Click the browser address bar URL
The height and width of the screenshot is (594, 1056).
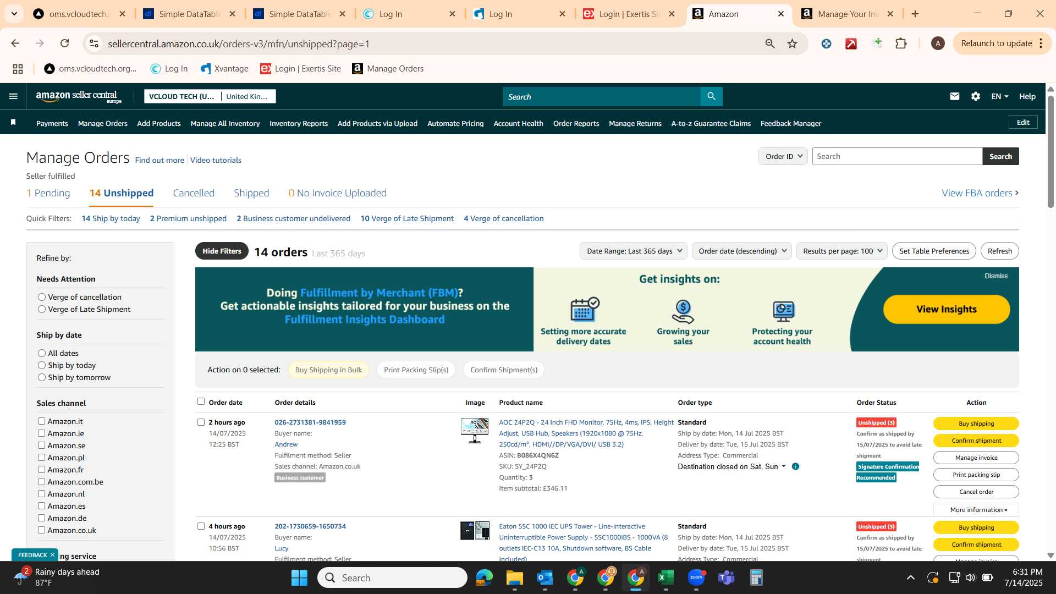[239, 43]
